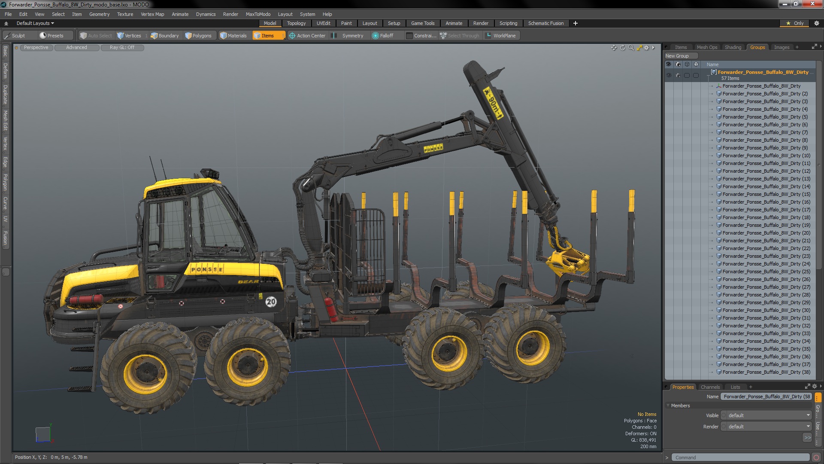Open WorkPlane options
Screen dimensions: 824x464
pyautogui.click(x=501, y=36)
